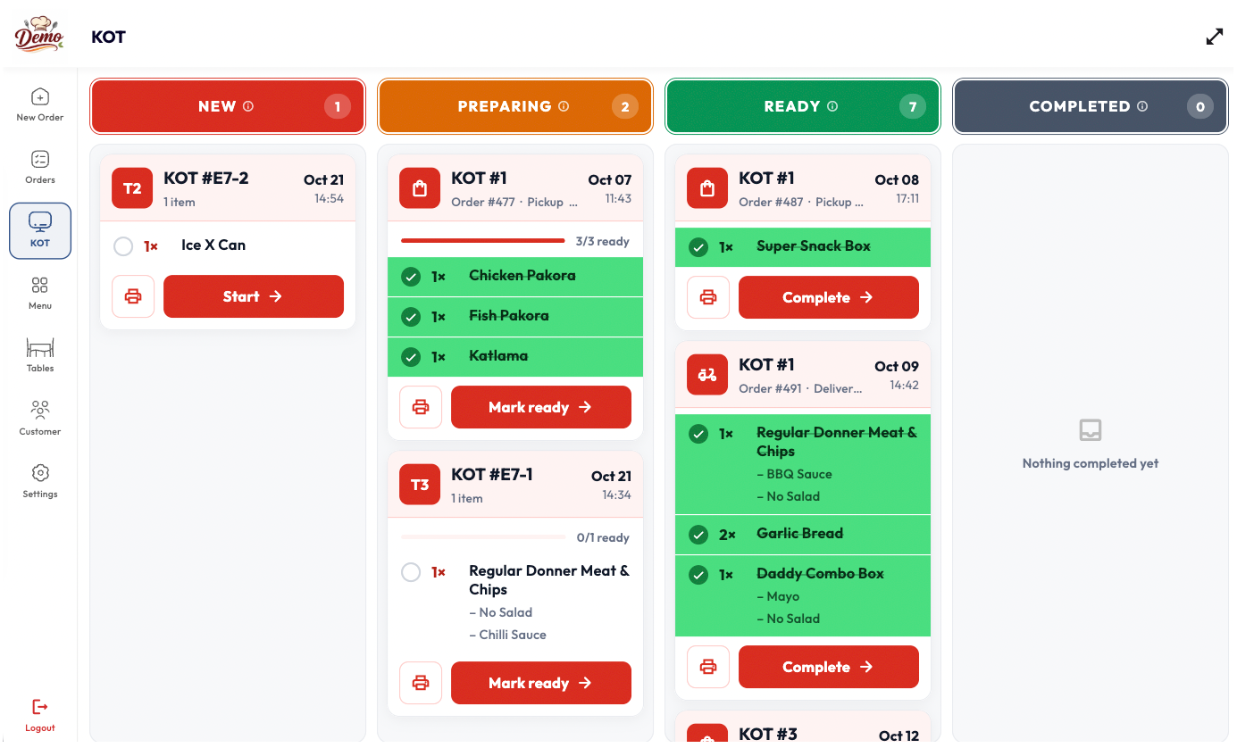Image resolution: width=1237 pixels, height=748 pixels.
Task: Toggle fullscreen with the expand arrows icon
Action: click(x=1215, y=37)
